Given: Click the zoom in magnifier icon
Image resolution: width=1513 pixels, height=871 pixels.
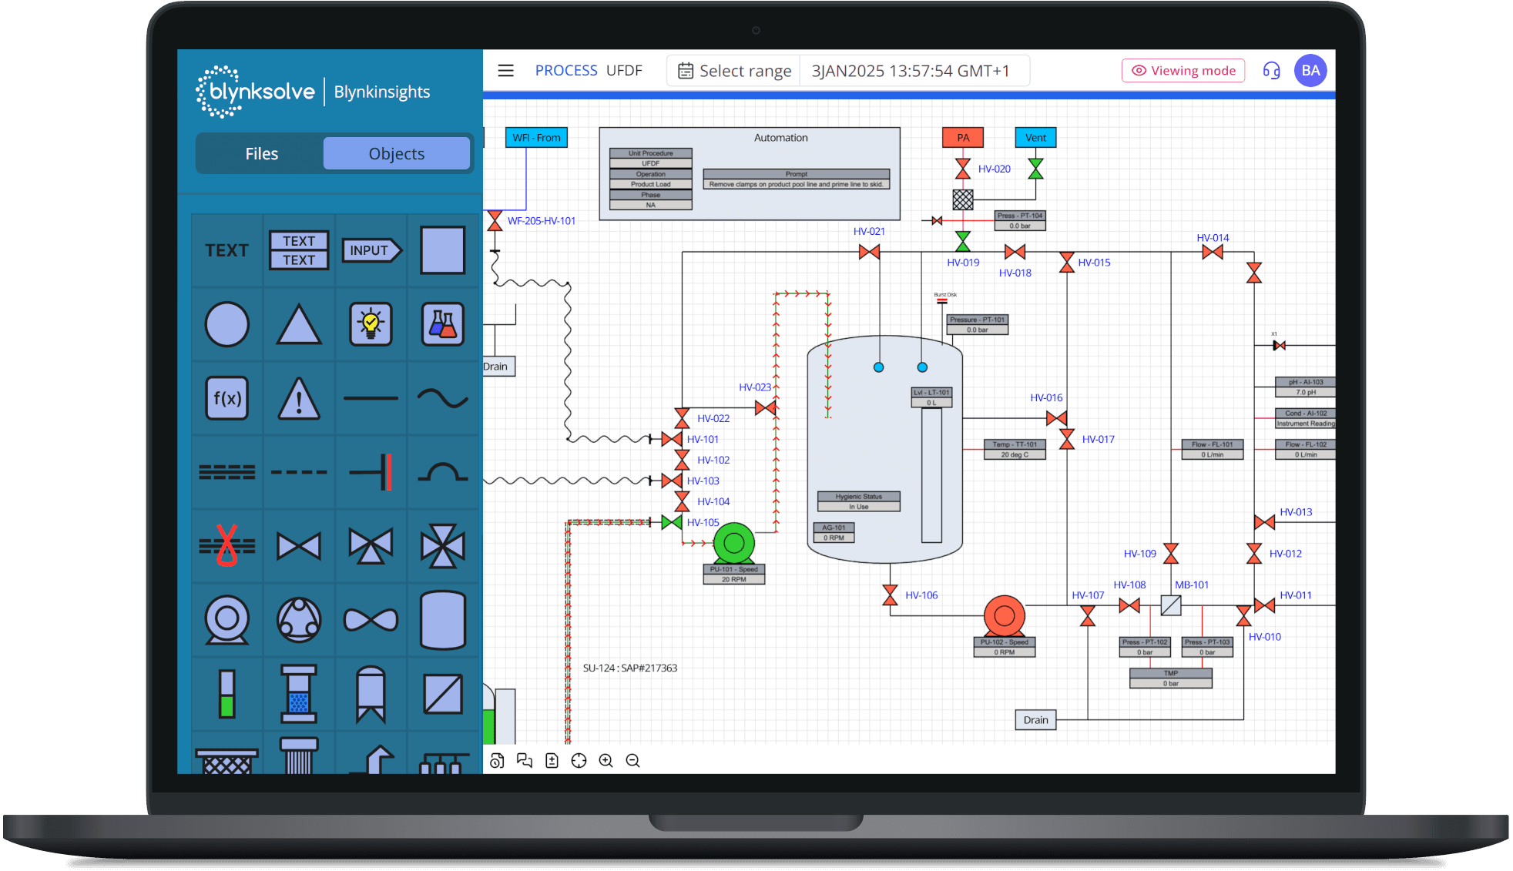Looking at the screenshot, I should (x=606, y=761).
